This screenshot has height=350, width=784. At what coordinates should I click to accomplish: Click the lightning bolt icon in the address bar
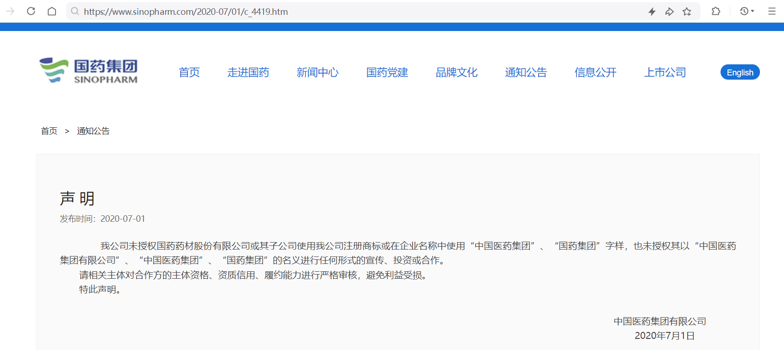[652, 12]
